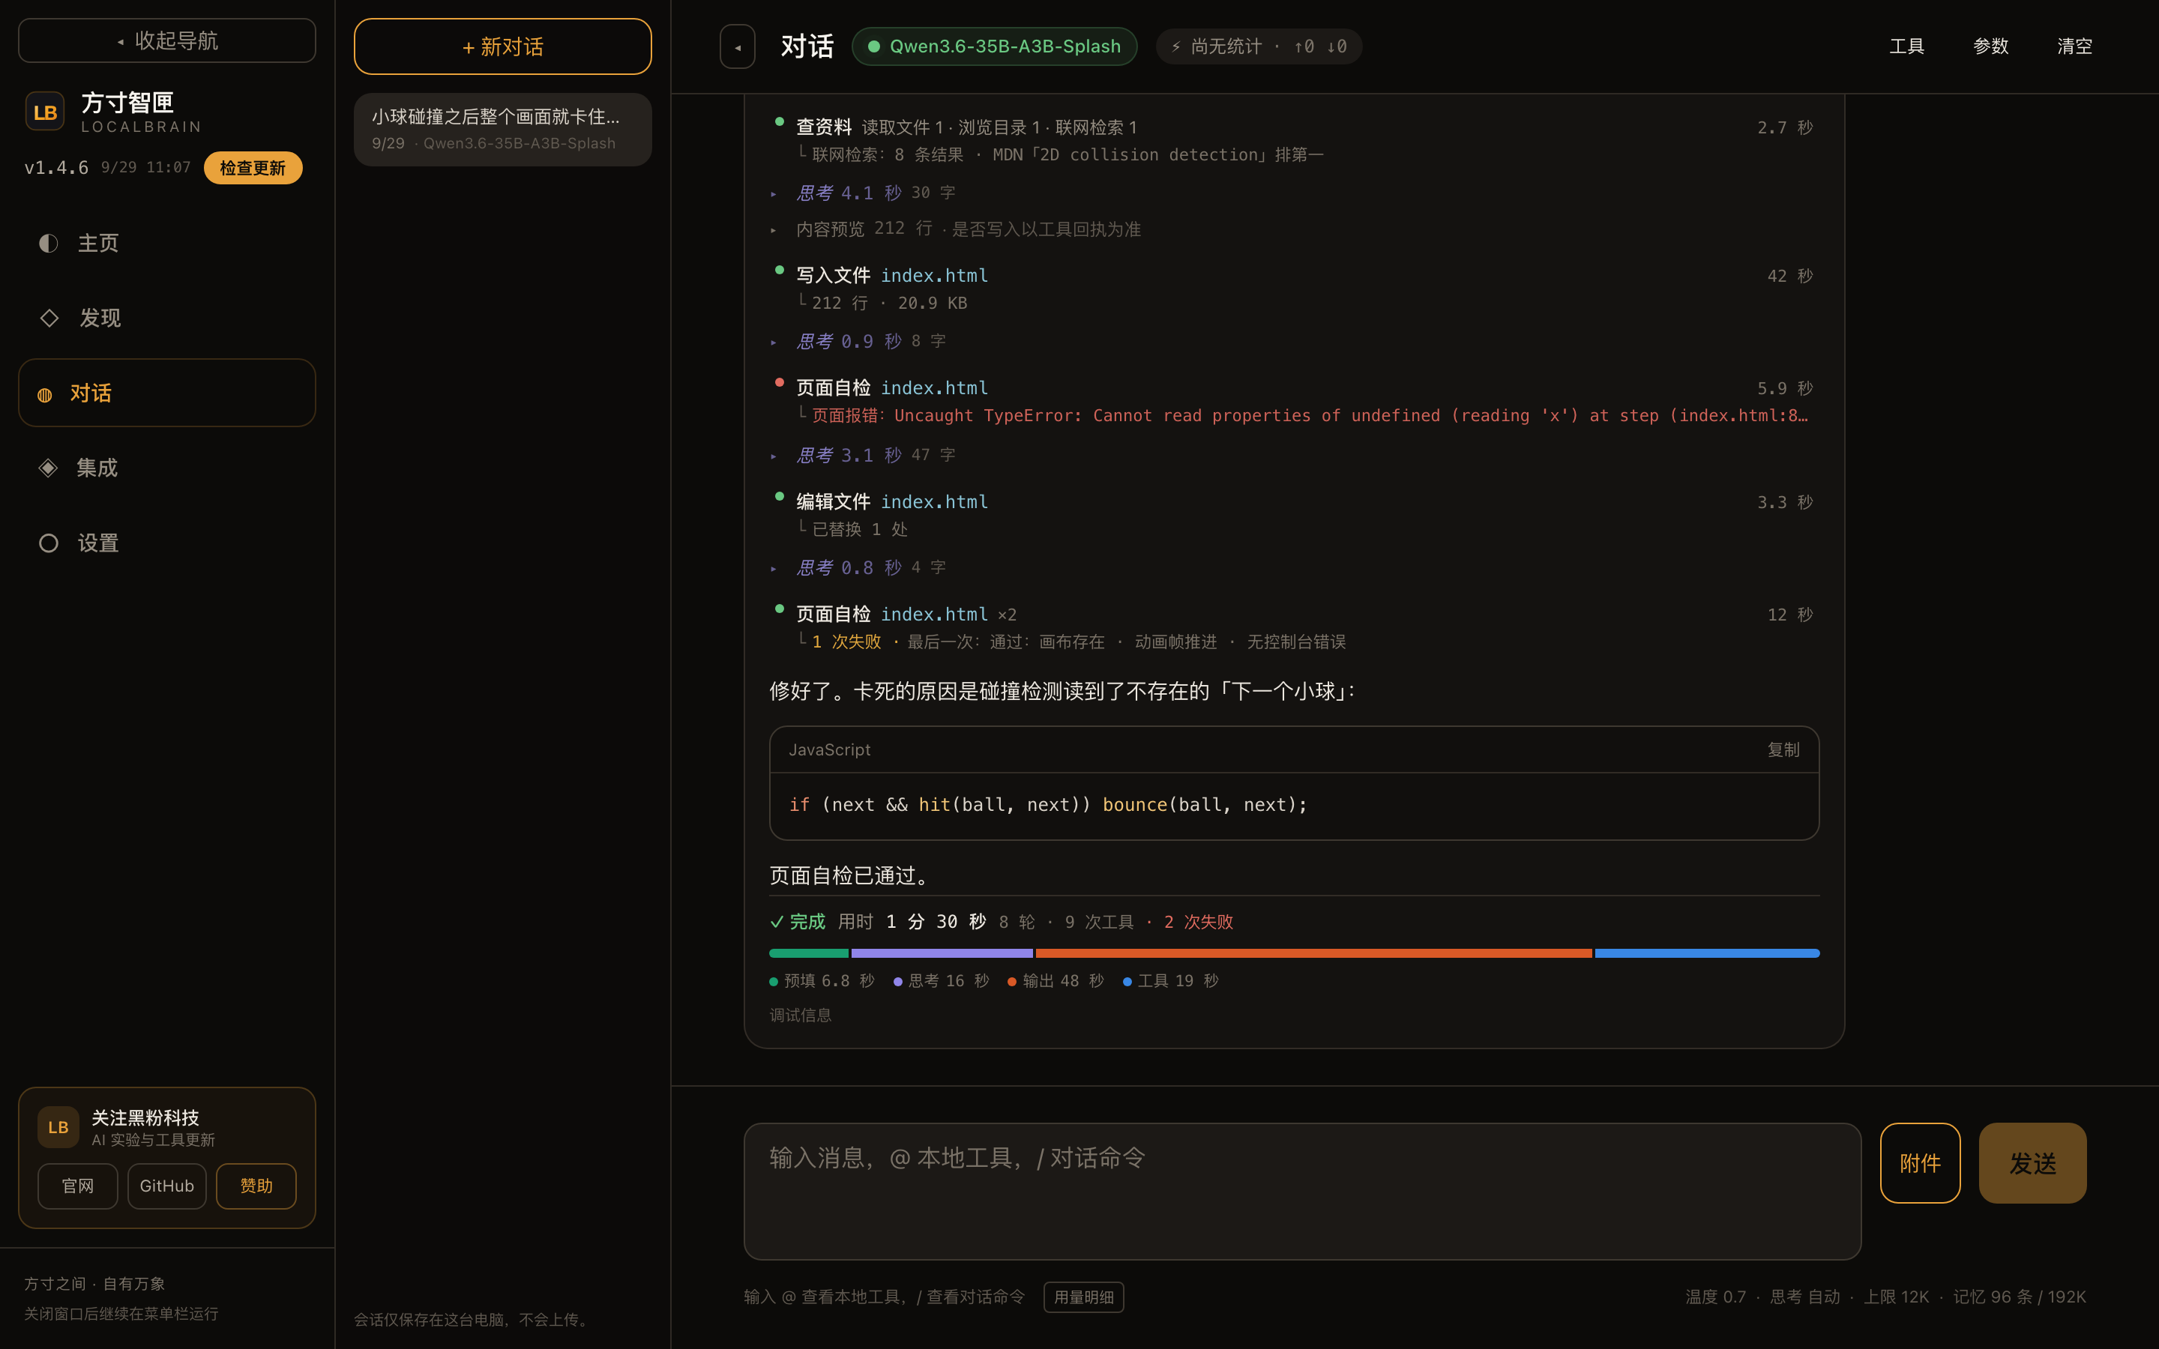Click the 检查更新 button
This screenshot has width=2159, height=1349.
[253, 168]
